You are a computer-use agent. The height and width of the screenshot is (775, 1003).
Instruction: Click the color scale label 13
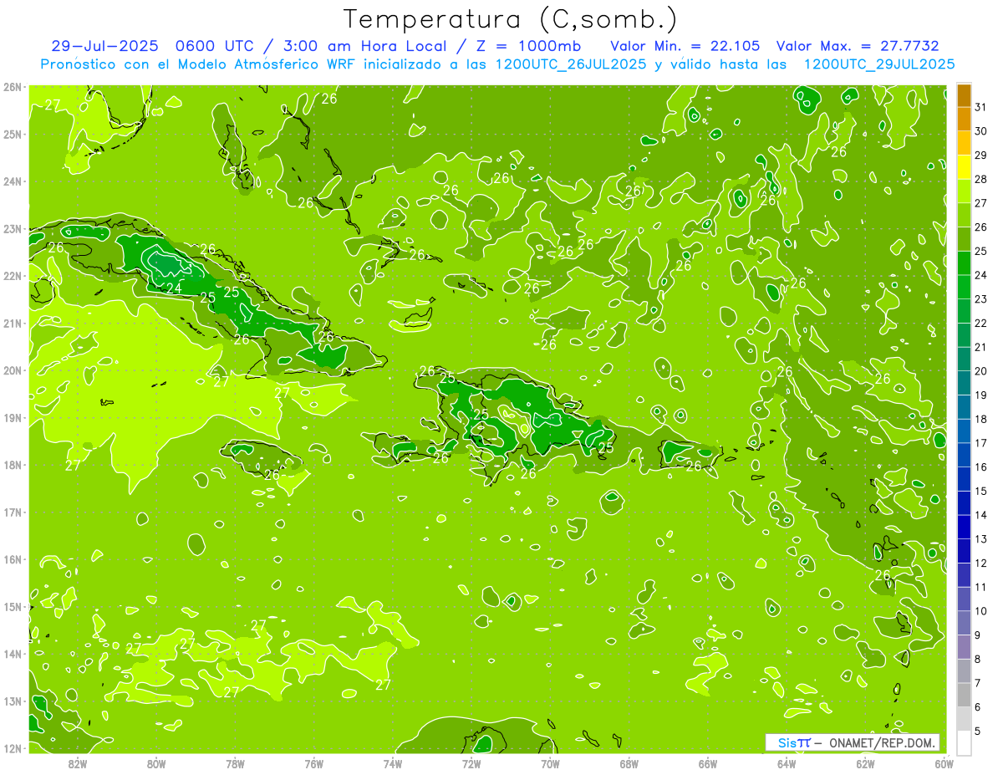pos(981,538)
